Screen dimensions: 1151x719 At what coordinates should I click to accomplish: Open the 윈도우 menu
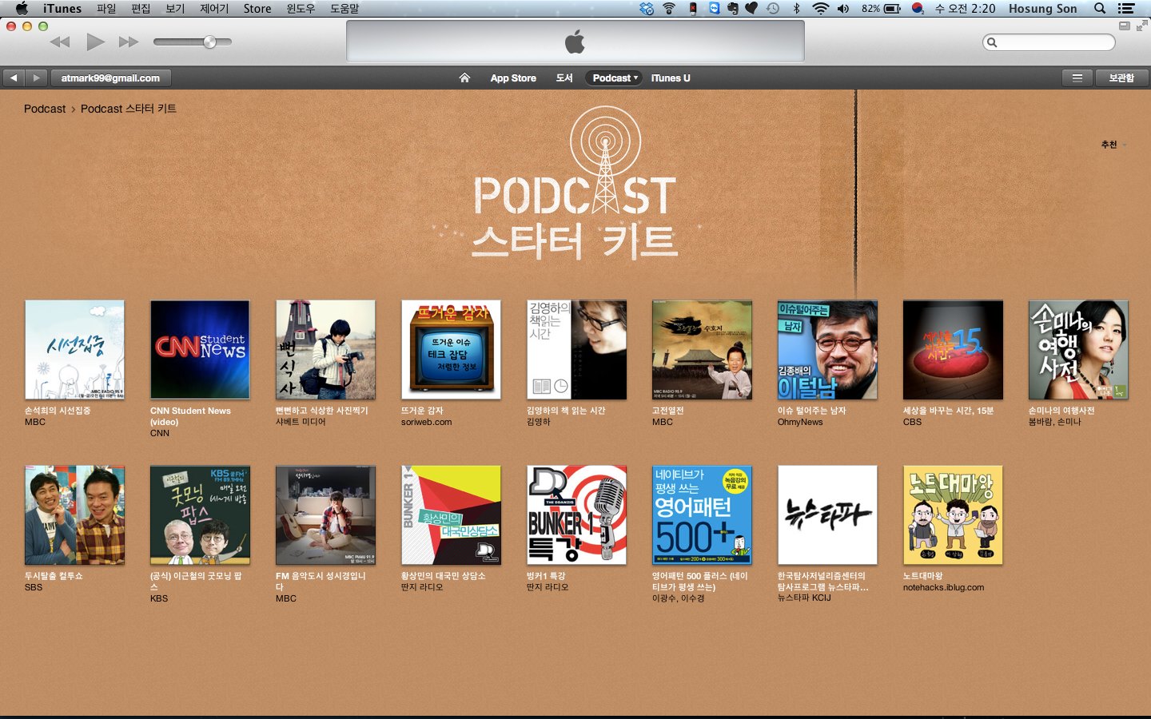pos(301,9)
